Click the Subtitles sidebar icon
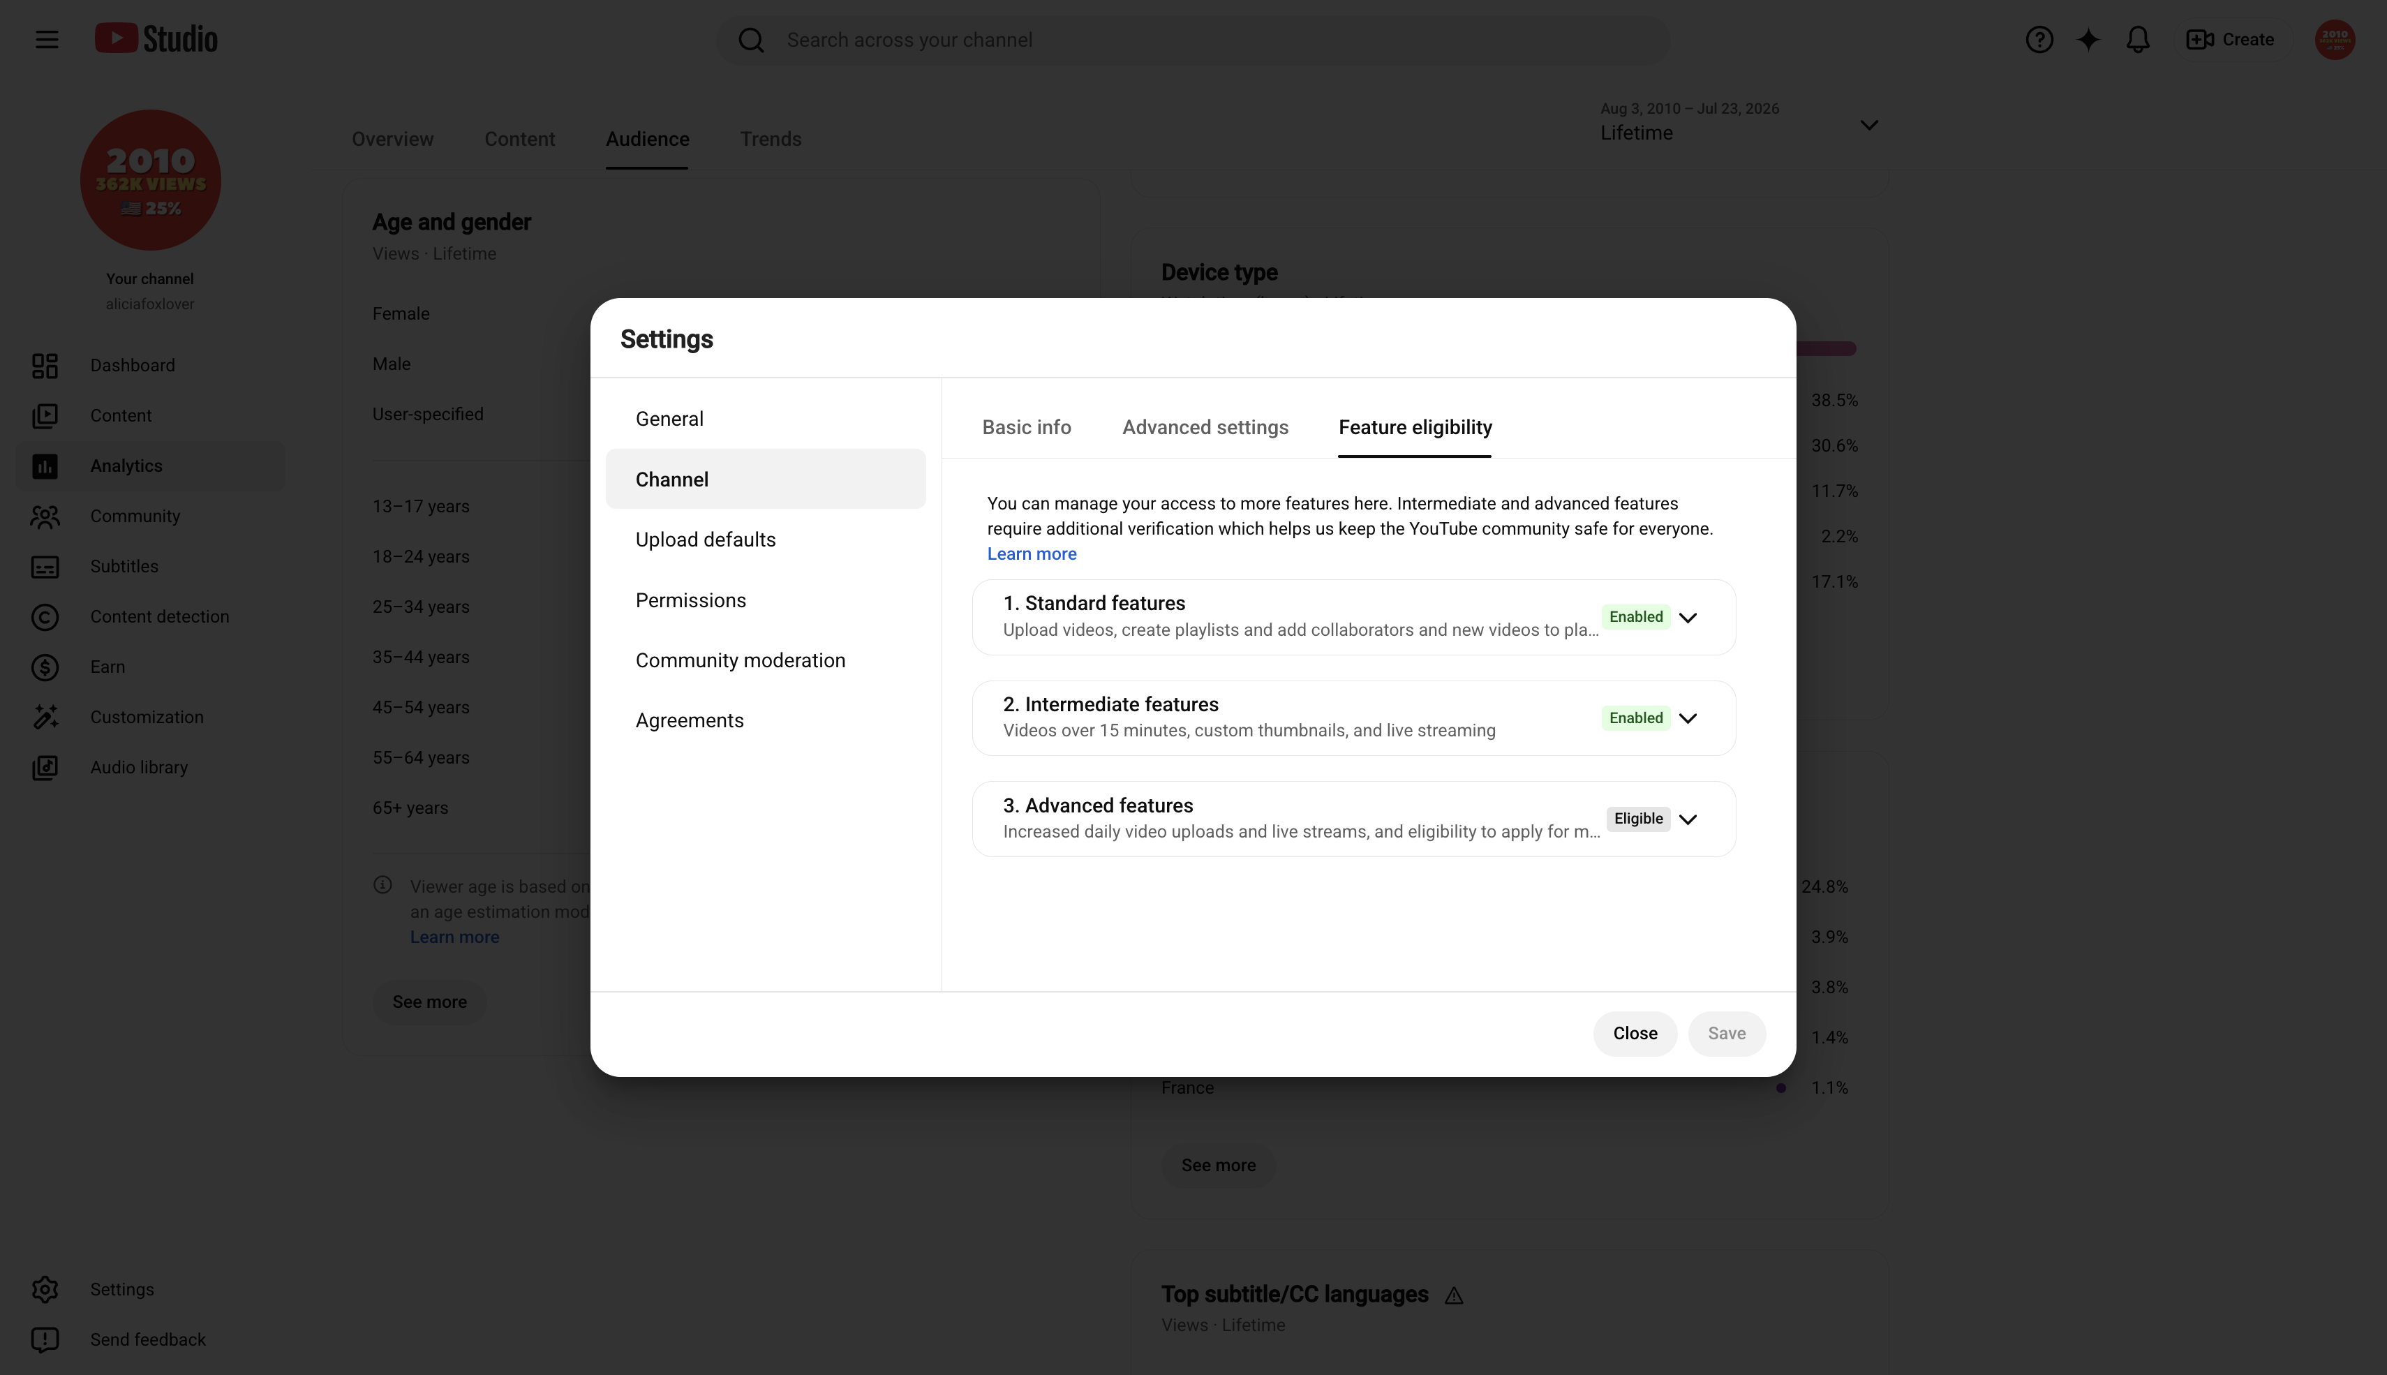 45,567
